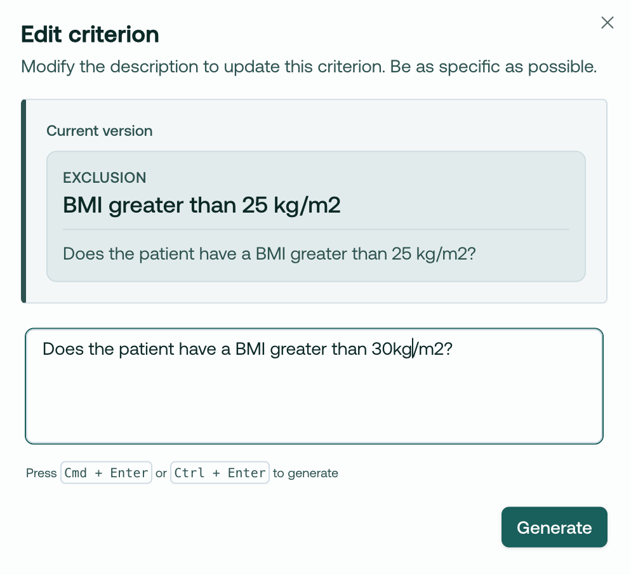Click the Ctrl + Enter shortcut chip
This screenshot has width=631, height=575.
click(220, 473)
